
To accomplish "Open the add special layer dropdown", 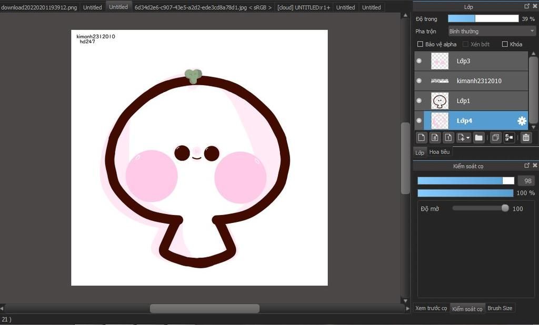I will (463, 138).
